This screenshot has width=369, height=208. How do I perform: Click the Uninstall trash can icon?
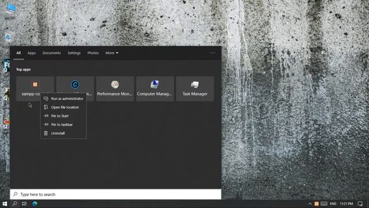tap(46, 133)
